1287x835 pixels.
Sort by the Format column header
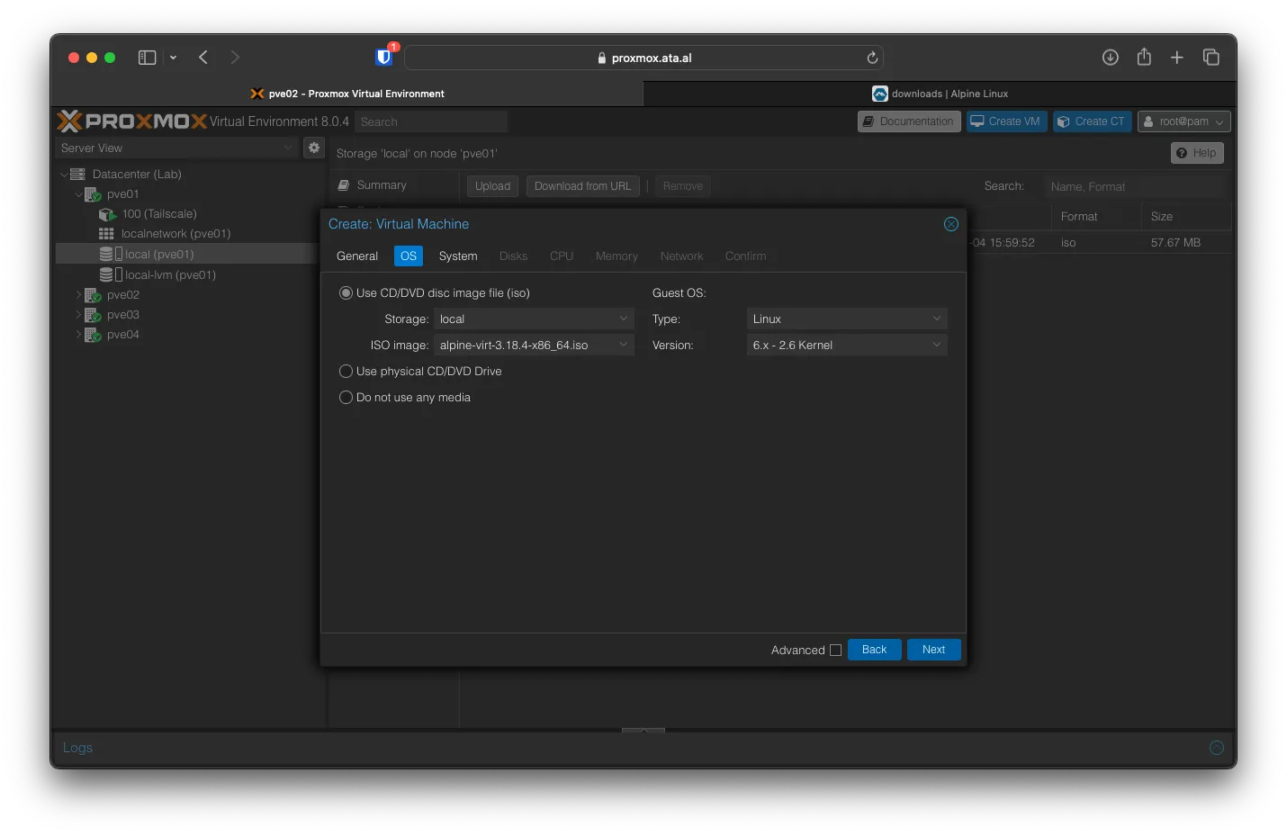[x=1095, y=217]
